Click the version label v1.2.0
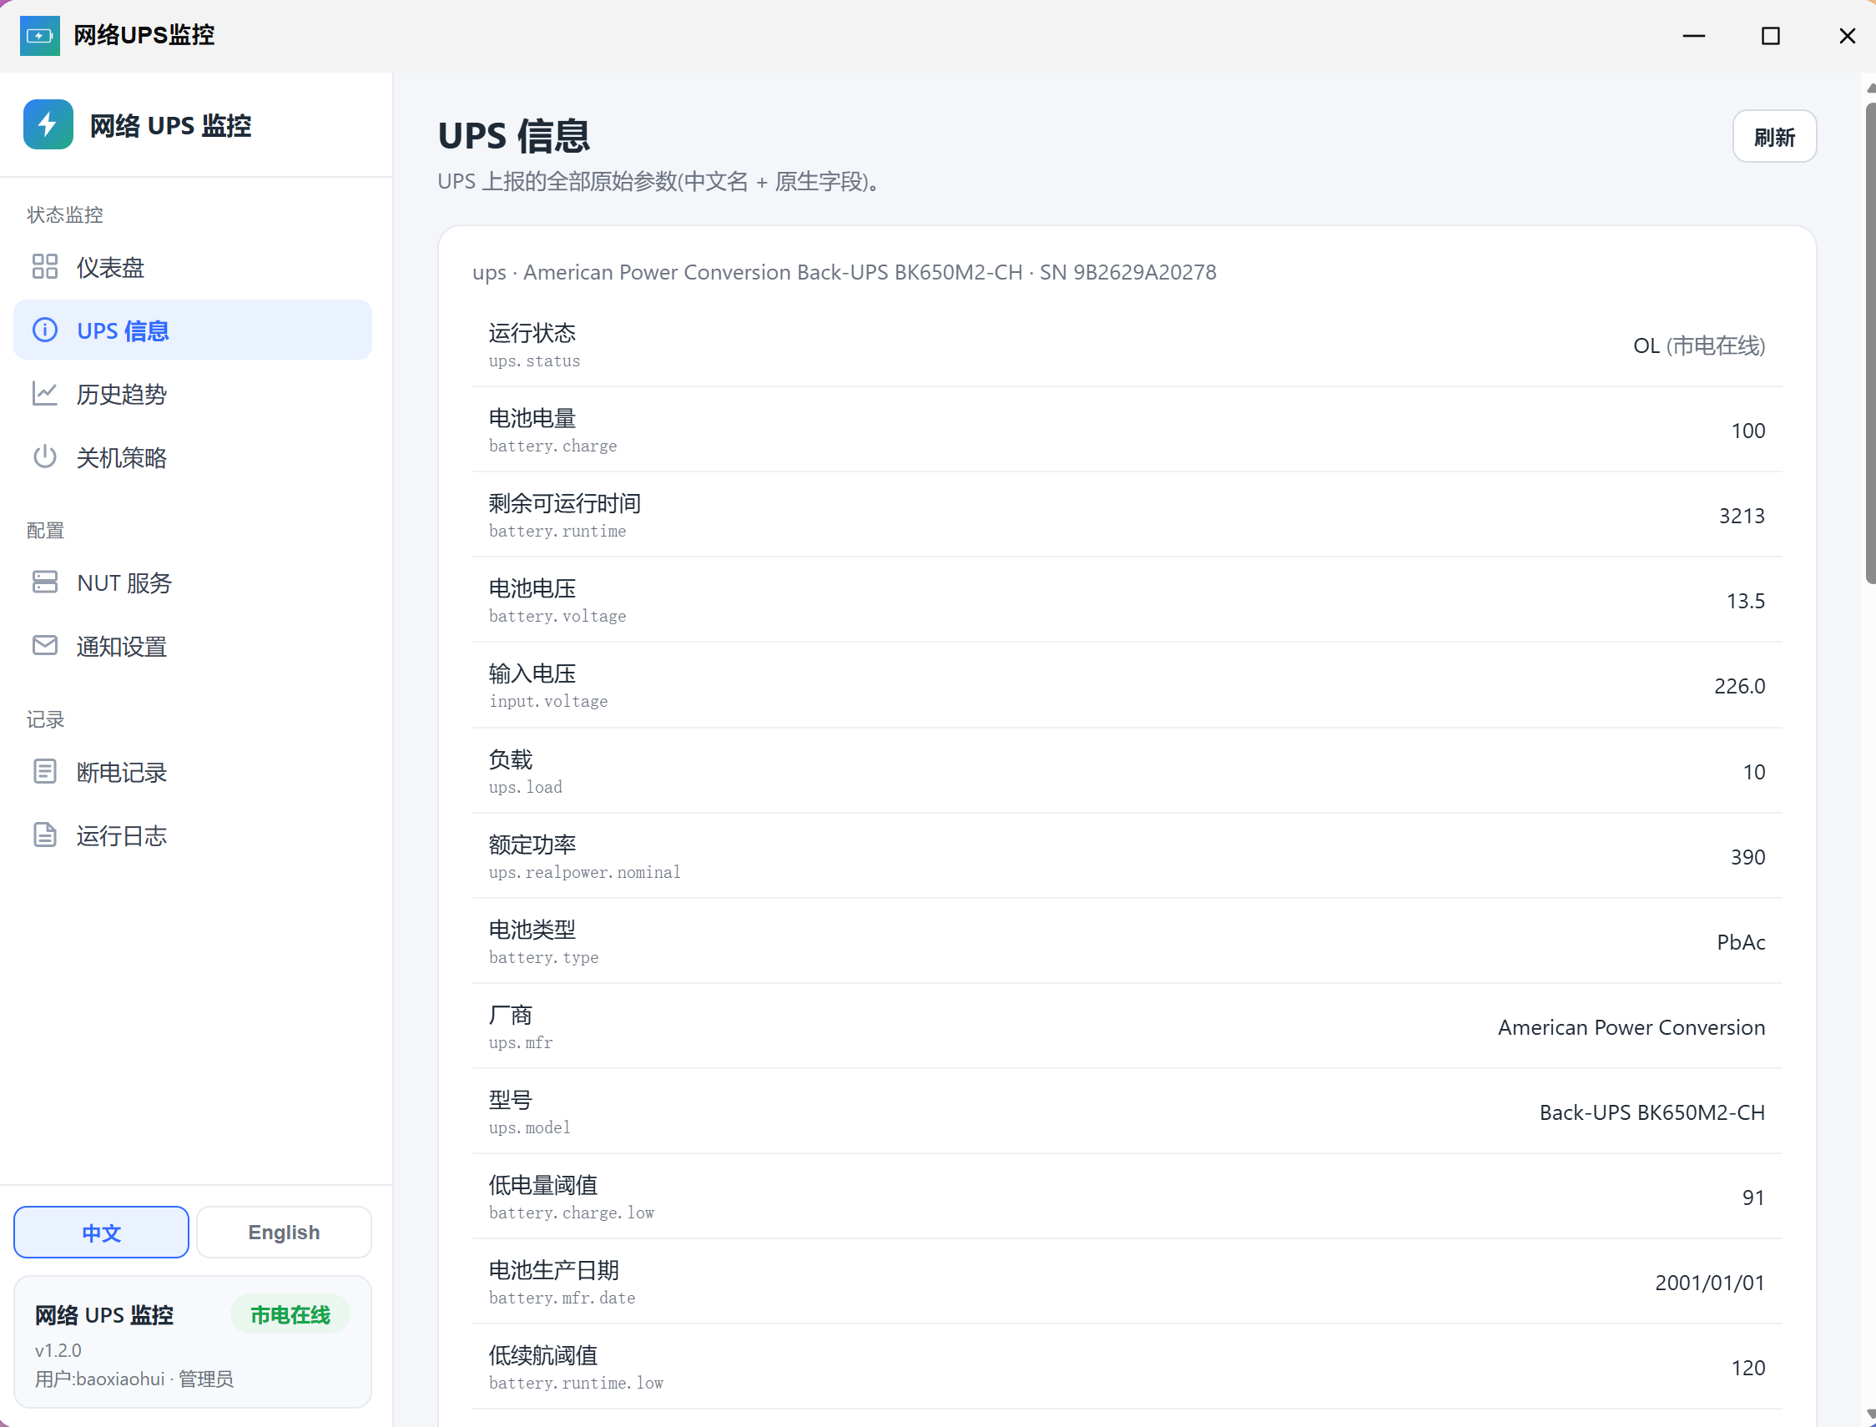Image resolution: width=1876 pixels, height=1427 pixels. pos(58,1349)
